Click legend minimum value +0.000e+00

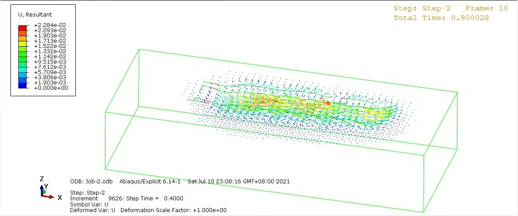coord(51,88)
